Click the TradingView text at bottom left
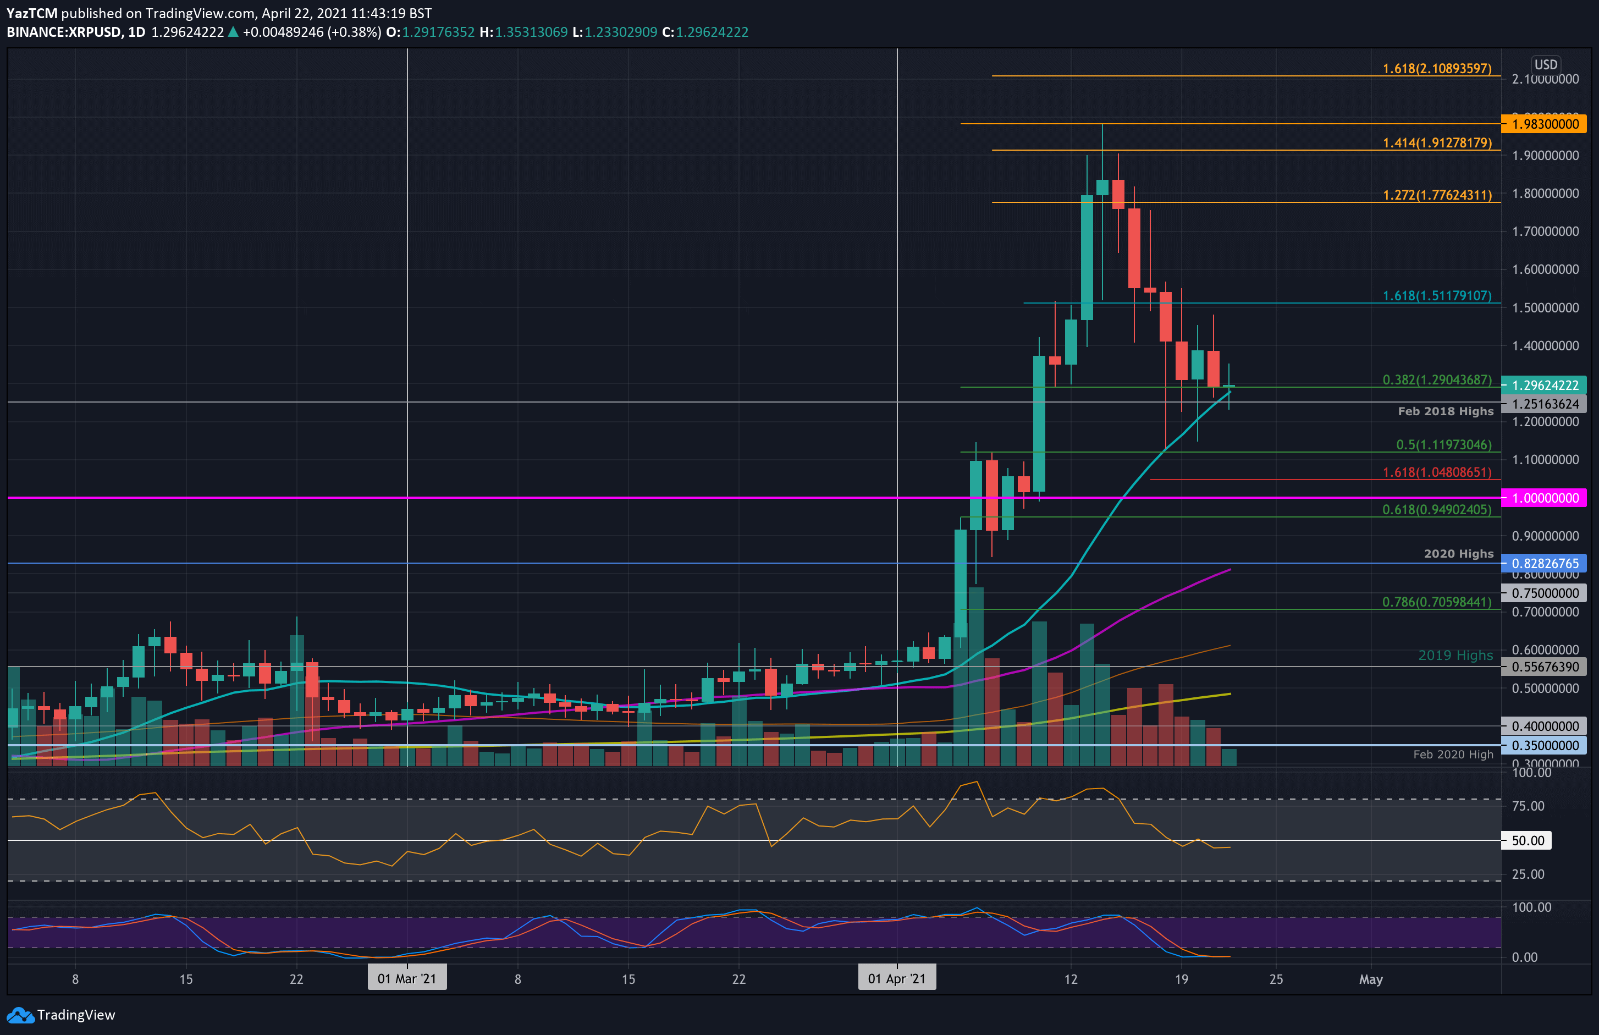 click(76, 1015)
